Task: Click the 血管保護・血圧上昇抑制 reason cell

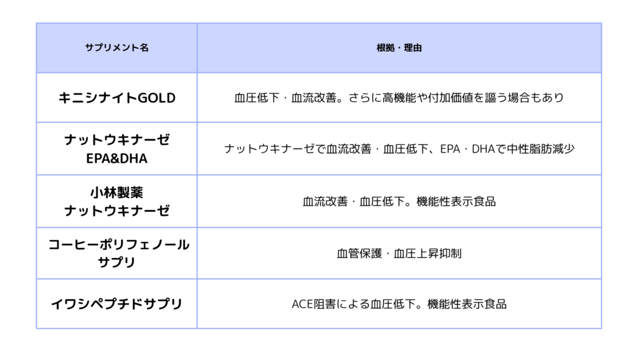Action: point(399,254)
